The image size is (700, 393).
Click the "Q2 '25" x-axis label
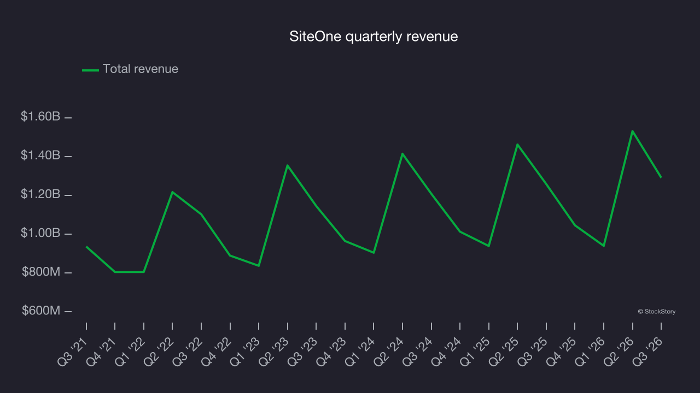point(504,352)
